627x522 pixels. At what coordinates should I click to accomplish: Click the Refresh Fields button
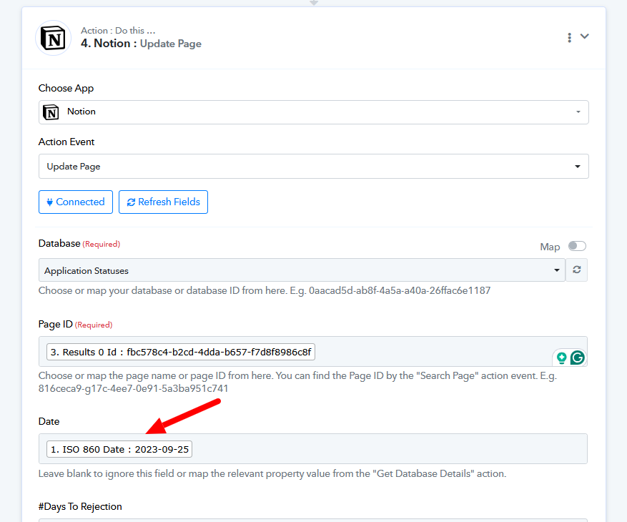[163, 202]
